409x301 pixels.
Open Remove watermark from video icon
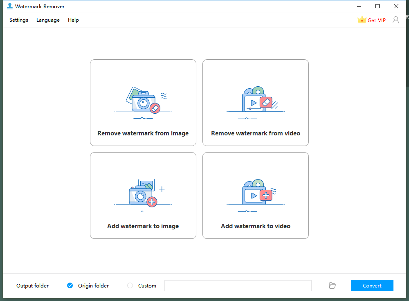256,103
